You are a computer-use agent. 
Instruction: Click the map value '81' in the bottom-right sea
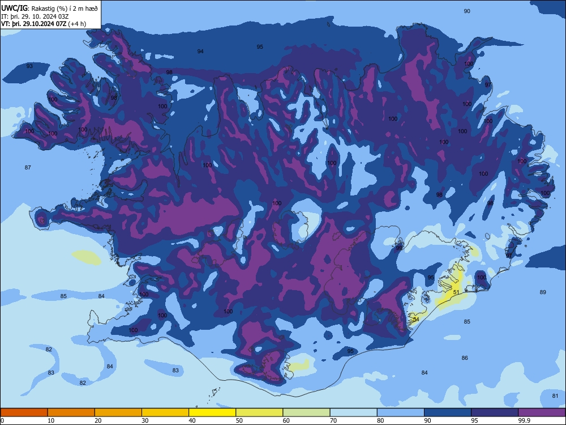click(555, 396)
